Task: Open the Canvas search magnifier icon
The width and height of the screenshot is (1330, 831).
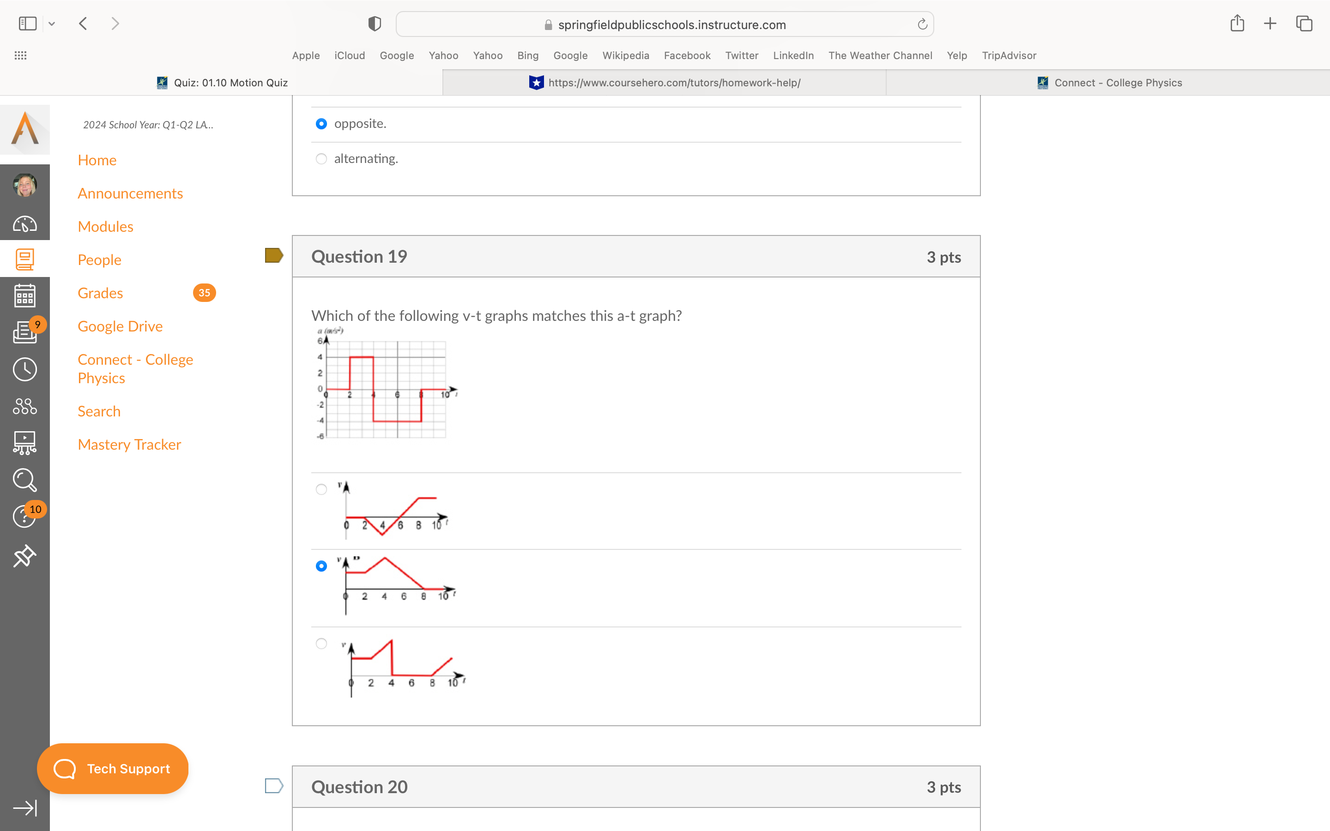Action: (x=25, y=480)
